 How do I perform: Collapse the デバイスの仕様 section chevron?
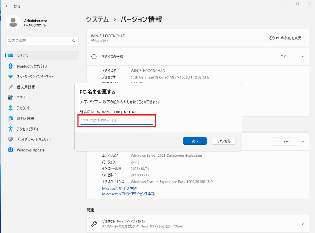[303, 57]
